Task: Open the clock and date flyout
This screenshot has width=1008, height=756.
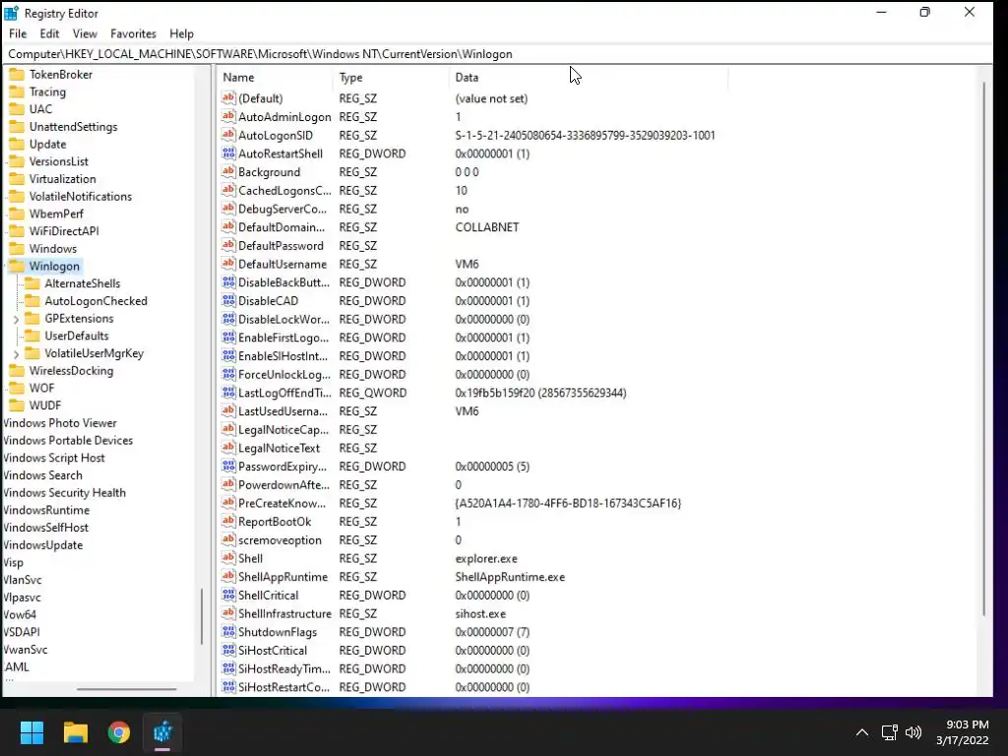Action: point(963,732)
